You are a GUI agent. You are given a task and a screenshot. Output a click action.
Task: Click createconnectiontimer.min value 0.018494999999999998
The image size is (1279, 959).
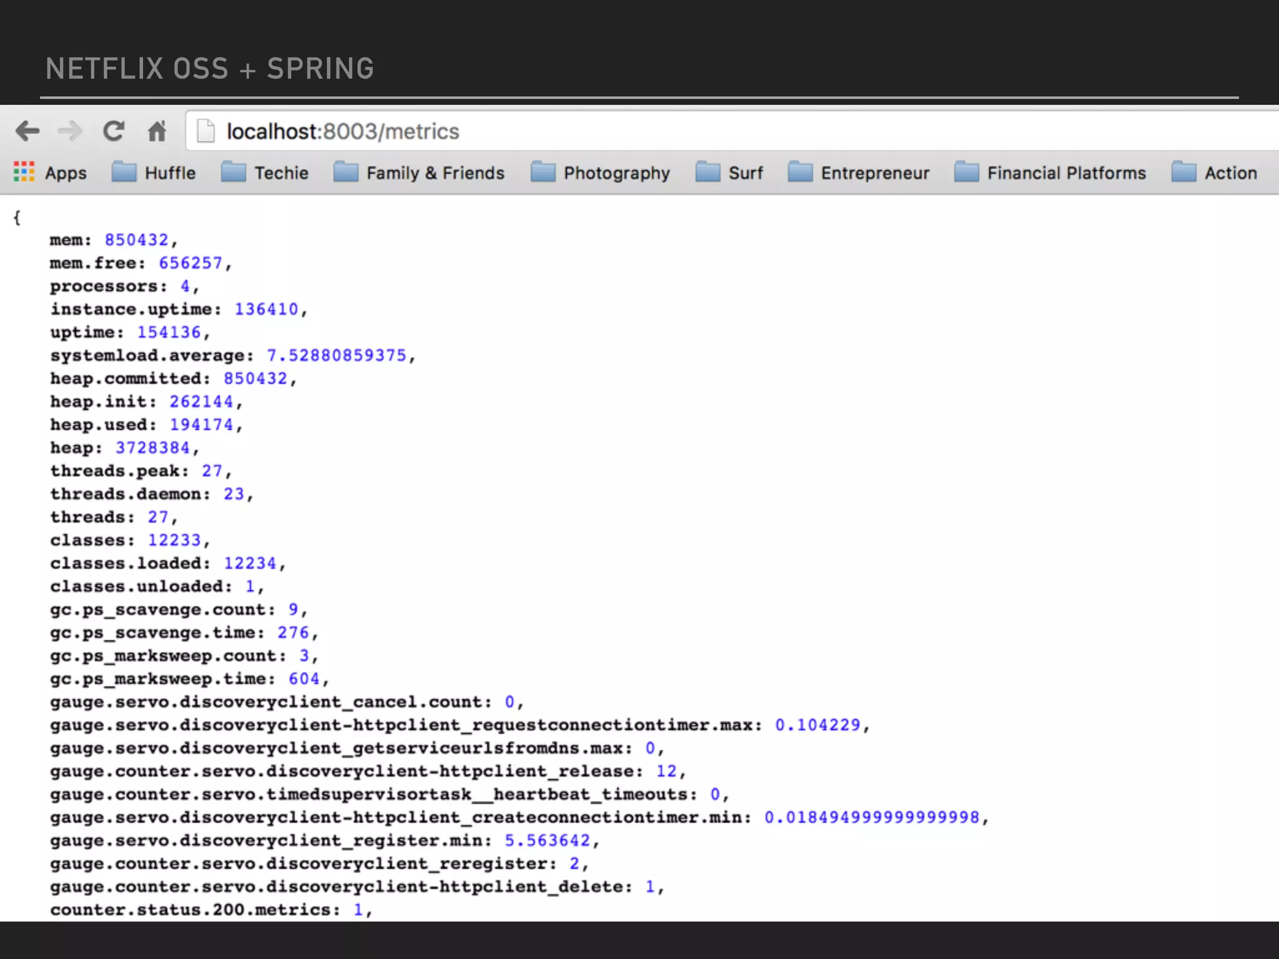(x=872, y=817)
